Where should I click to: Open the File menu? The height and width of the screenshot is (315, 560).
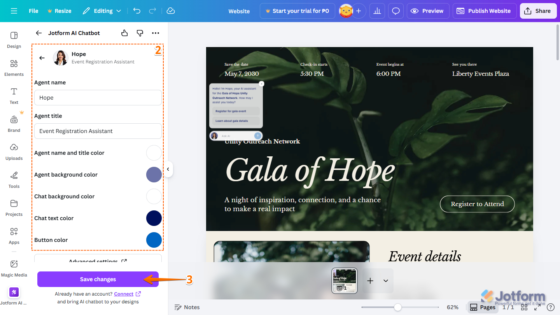pos(33,11)
